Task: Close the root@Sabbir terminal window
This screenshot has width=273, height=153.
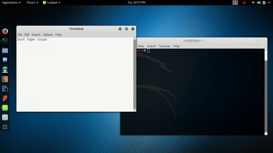Action: pyautogui.click(x=264, y=41)
